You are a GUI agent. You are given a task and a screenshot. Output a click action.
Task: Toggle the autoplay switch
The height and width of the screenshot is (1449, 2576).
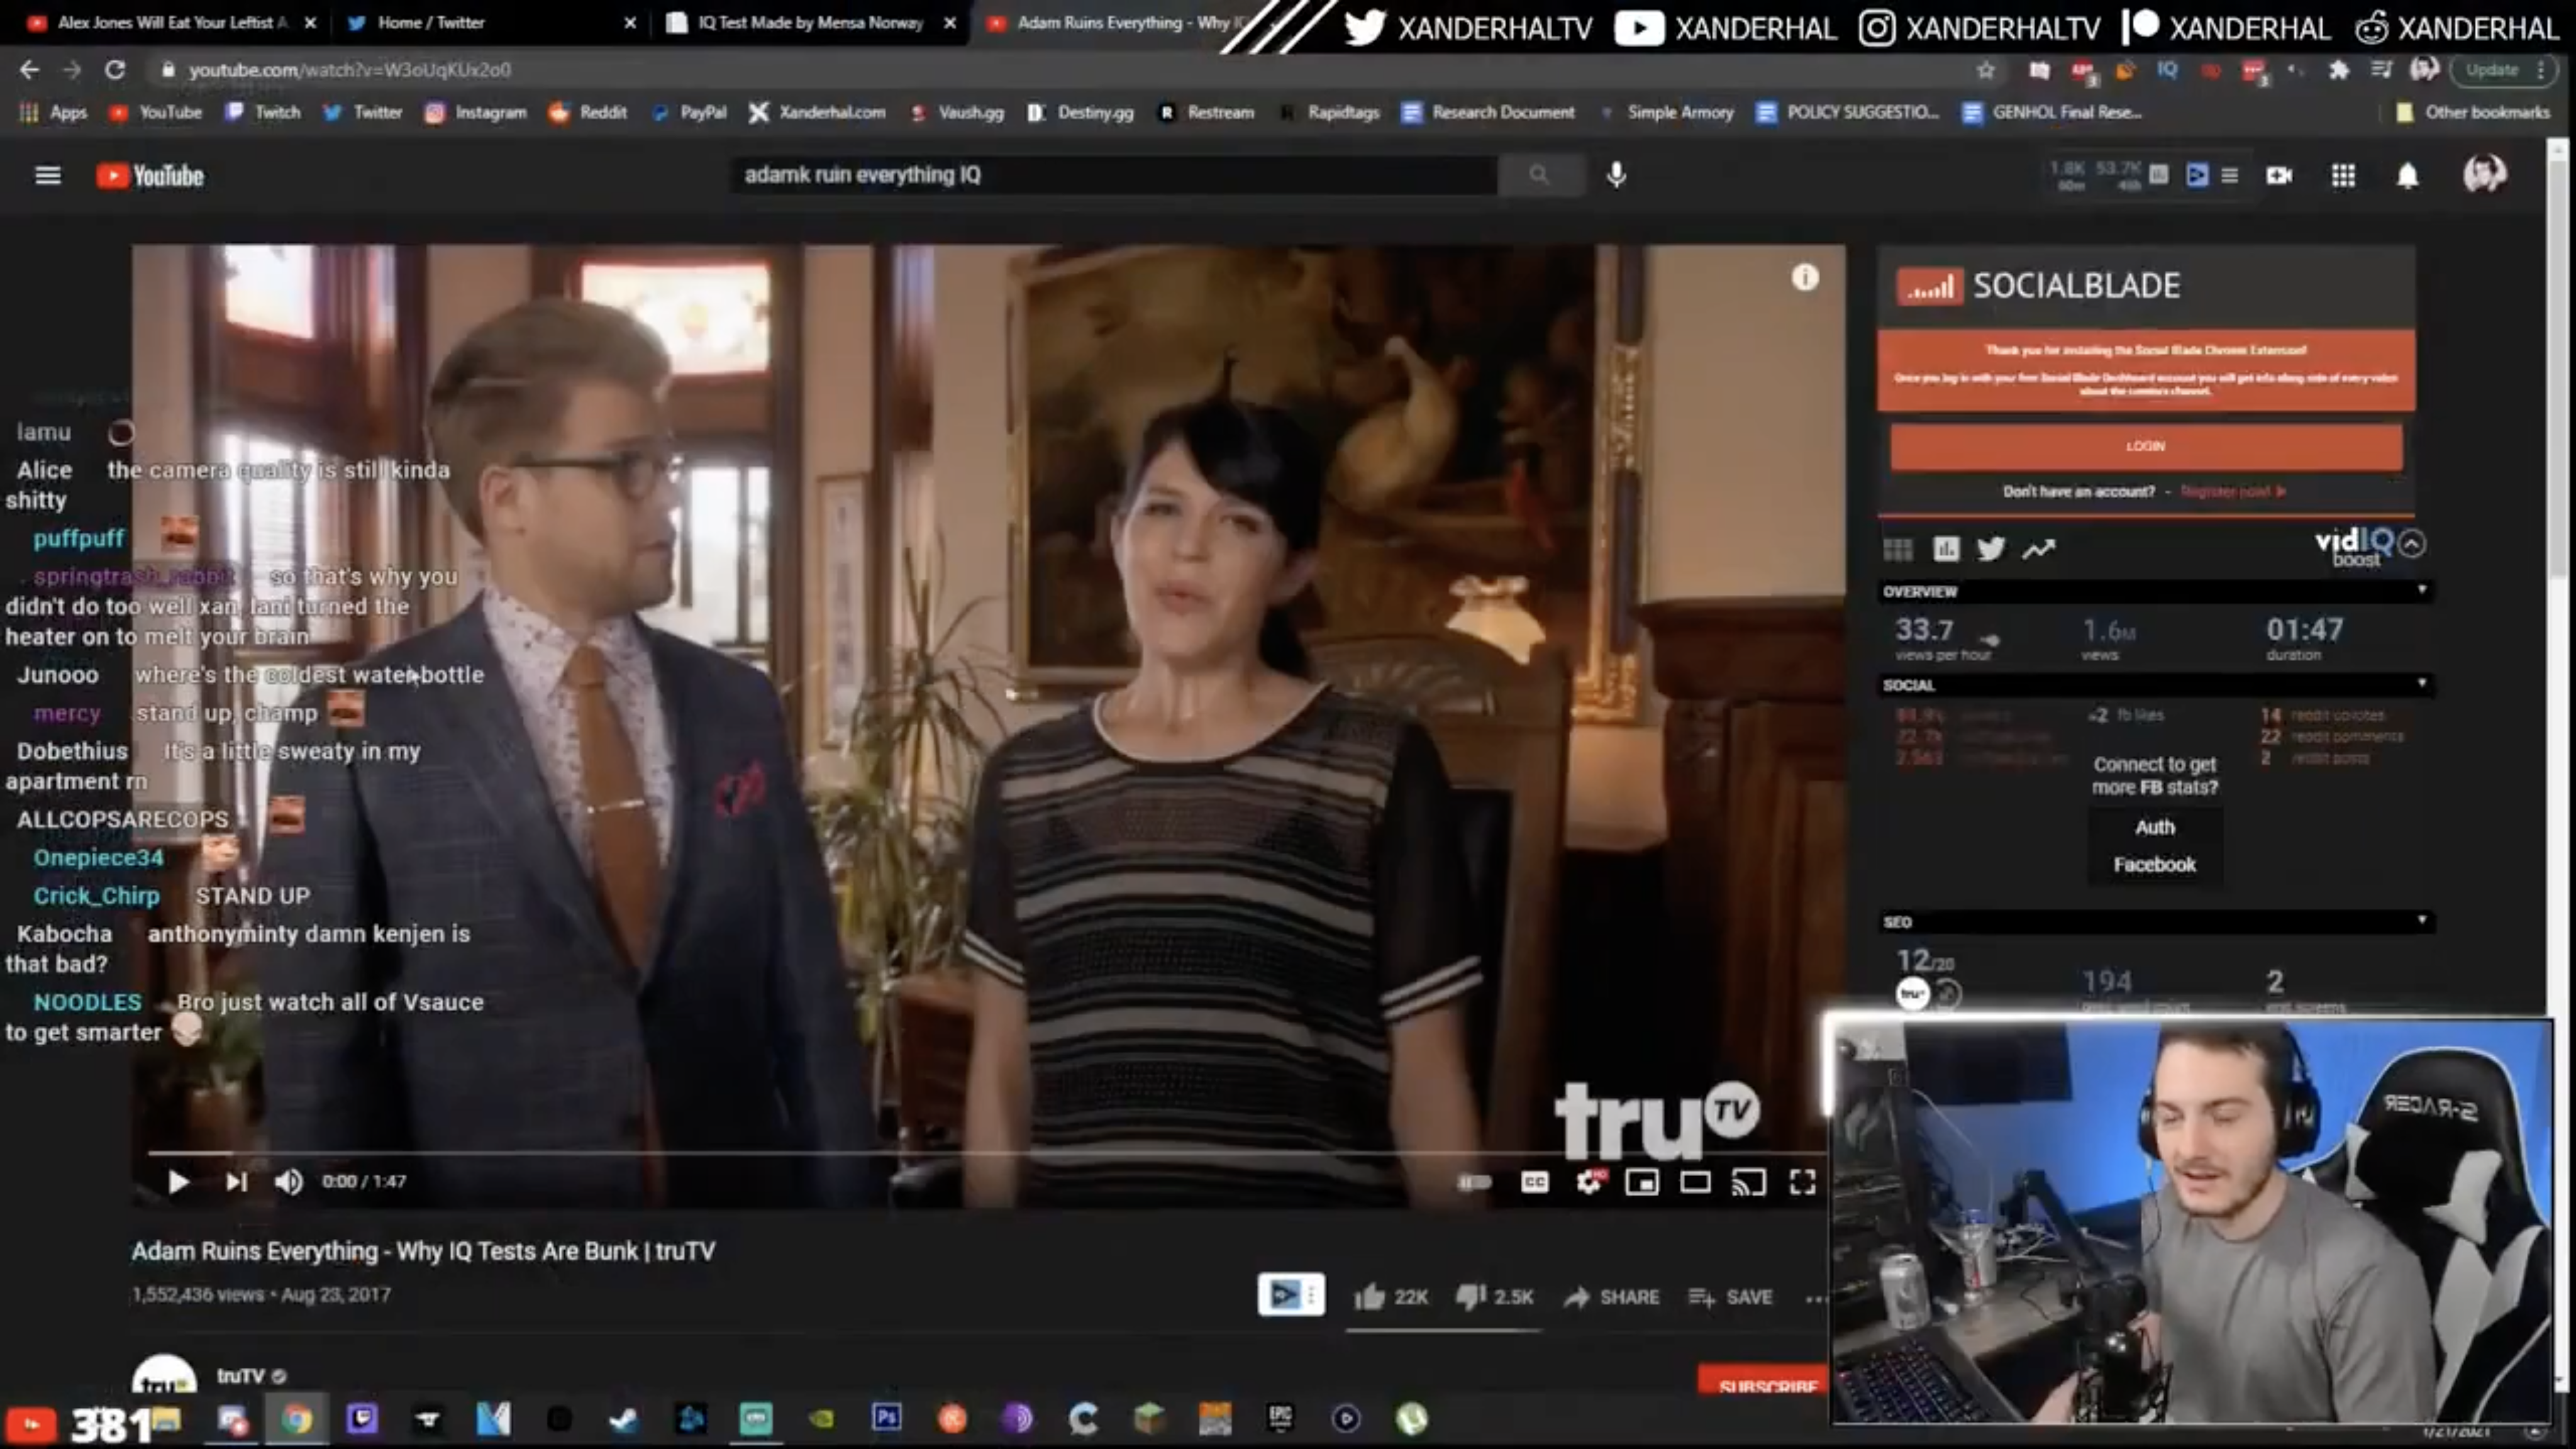click(x=1475, y=1182)
